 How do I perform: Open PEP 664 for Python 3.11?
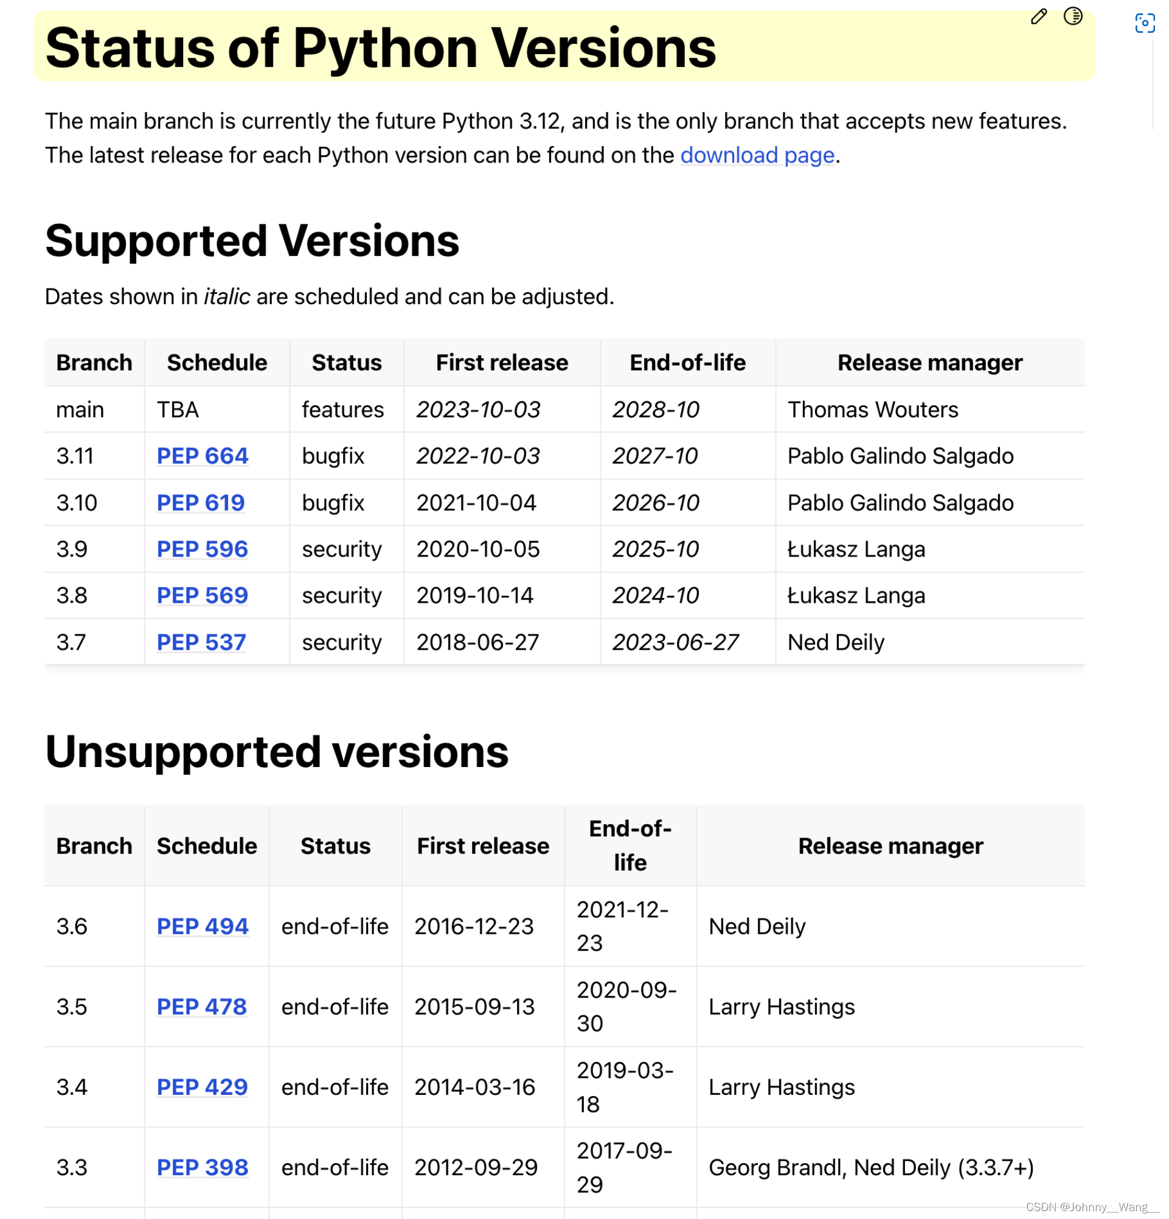(x=201, y=456)
